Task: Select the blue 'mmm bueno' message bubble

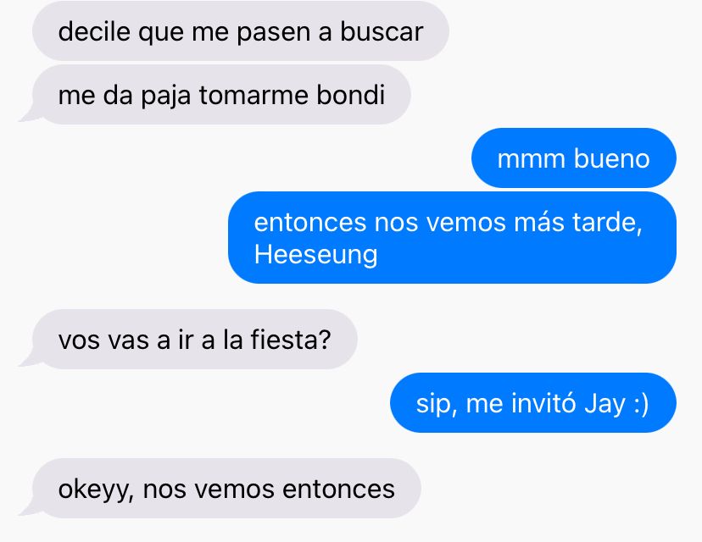Action: click(573, 158)
